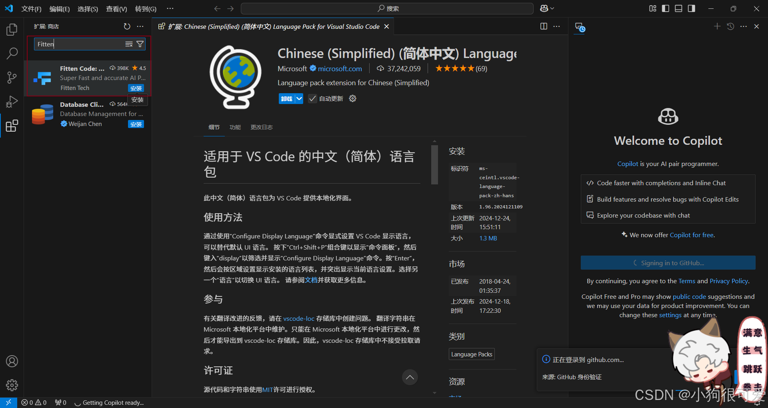Switch to the 细节 tab
This screenshot has height=408, width=768.
pyautogui.click(x=214, y=127)
